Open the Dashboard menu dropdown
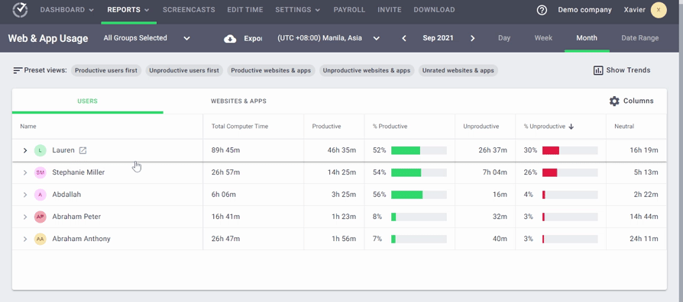 tap(66, 10)
